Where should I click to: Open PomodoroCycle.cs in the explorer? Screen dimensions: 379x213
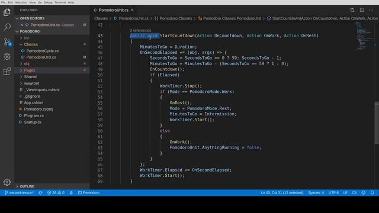click(42, 51)
